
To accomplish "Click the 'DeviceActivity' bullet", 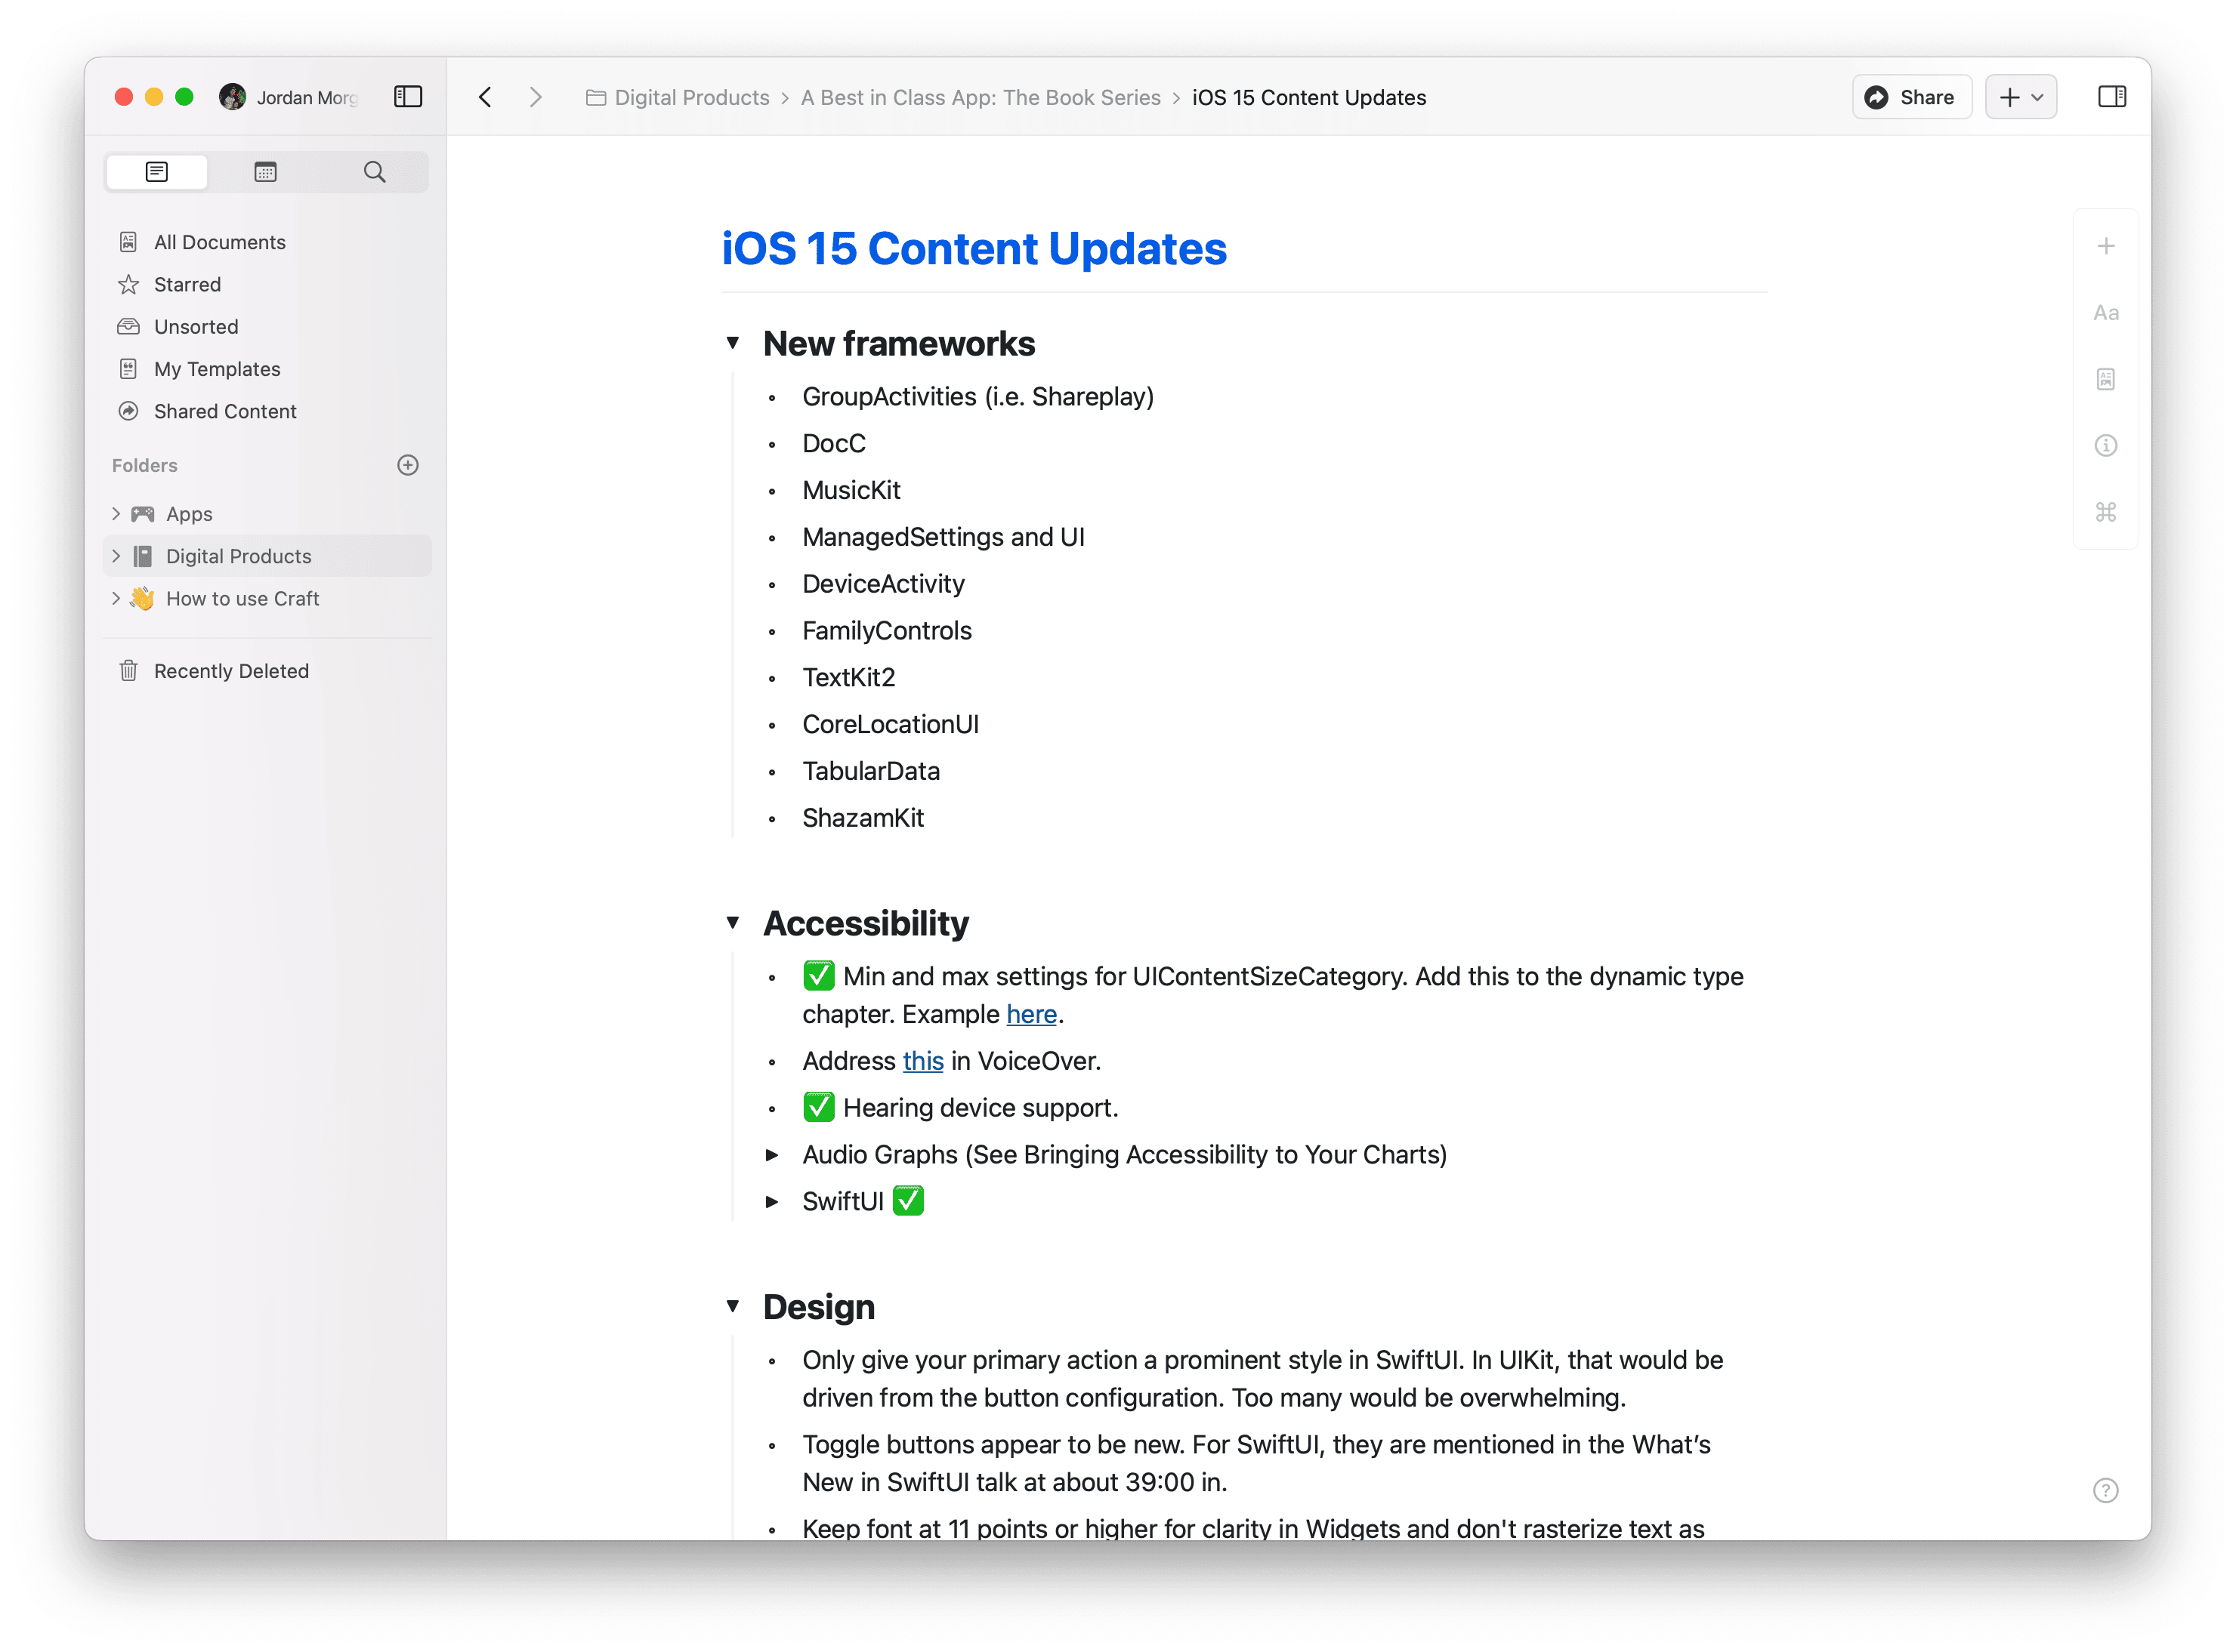I will [882, 584].
